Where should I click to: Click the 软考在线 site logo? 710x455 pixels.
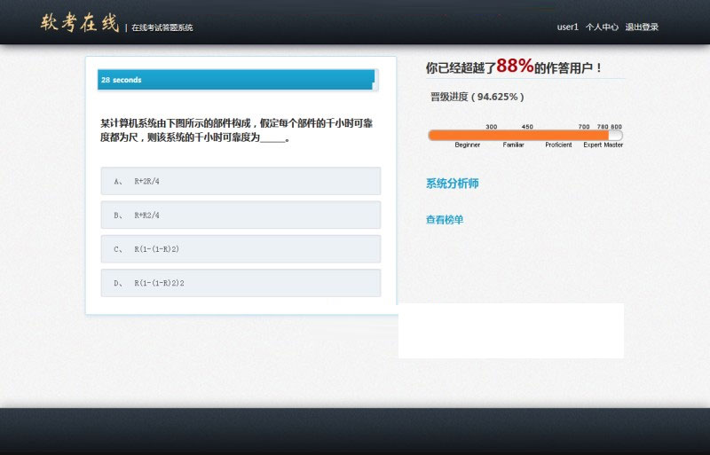tap(79, 24)
